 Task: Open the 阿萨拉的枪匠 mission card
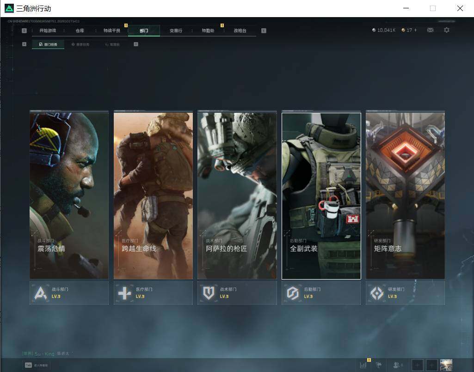coord(237,195)
